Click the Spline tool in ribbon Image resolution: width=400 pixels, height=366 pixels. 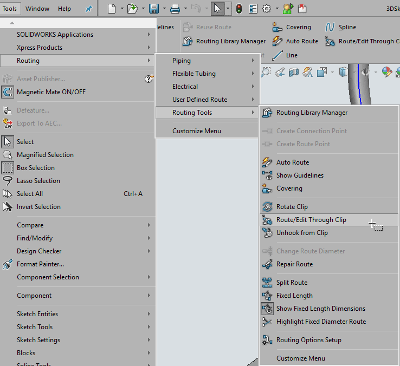click(340, 27)
